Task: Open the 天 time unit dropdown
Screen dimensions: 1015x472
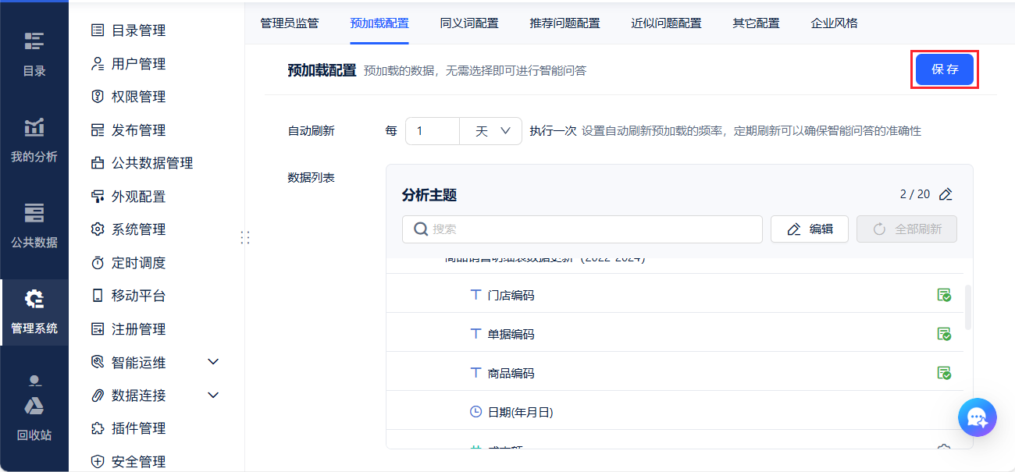Action: [491, 131]
